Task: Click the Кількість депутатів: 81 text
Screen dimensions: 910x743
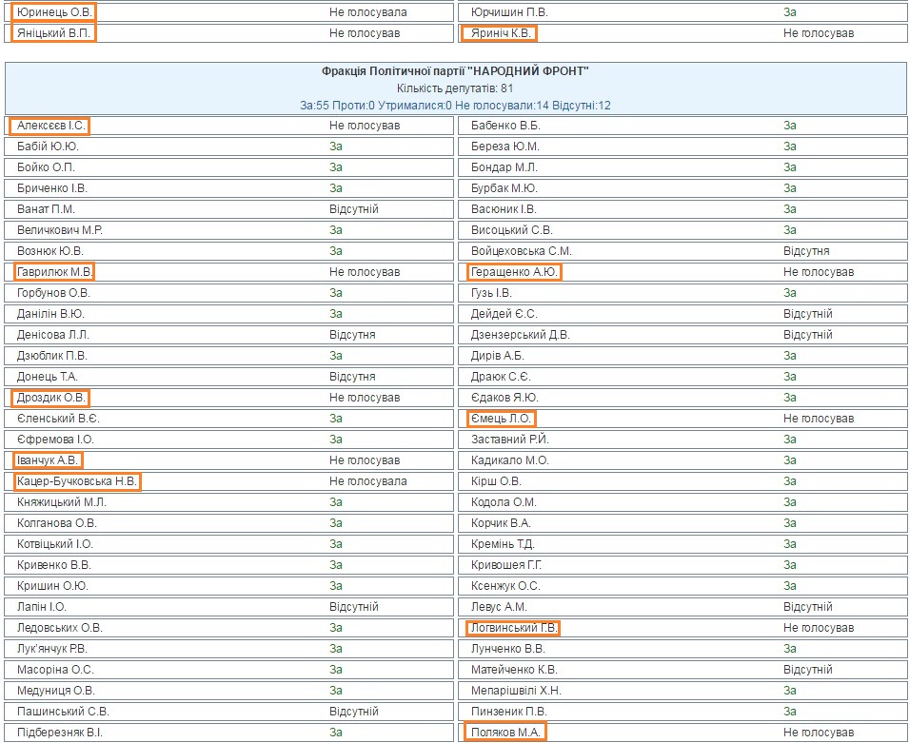Action: coord(455,88)
